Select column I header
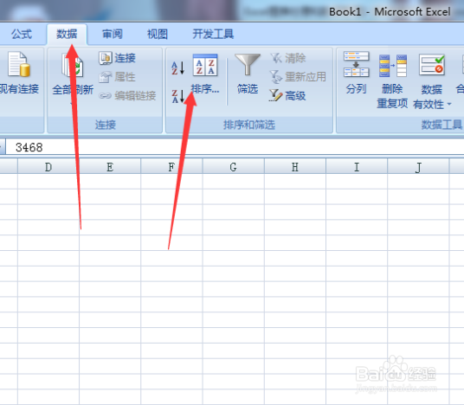464x405 pixels. click(x=357, y=167)
